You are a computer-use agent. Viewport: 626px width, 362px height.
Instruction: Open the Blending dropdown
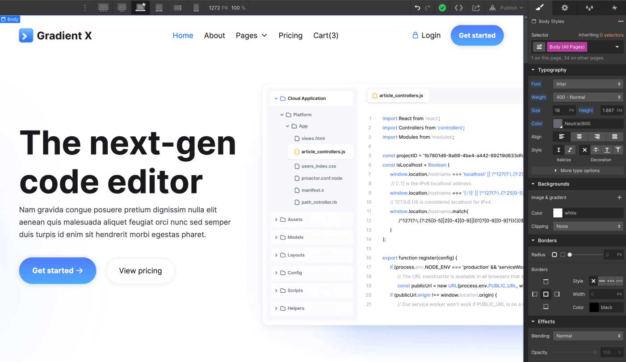coord(588,336)
